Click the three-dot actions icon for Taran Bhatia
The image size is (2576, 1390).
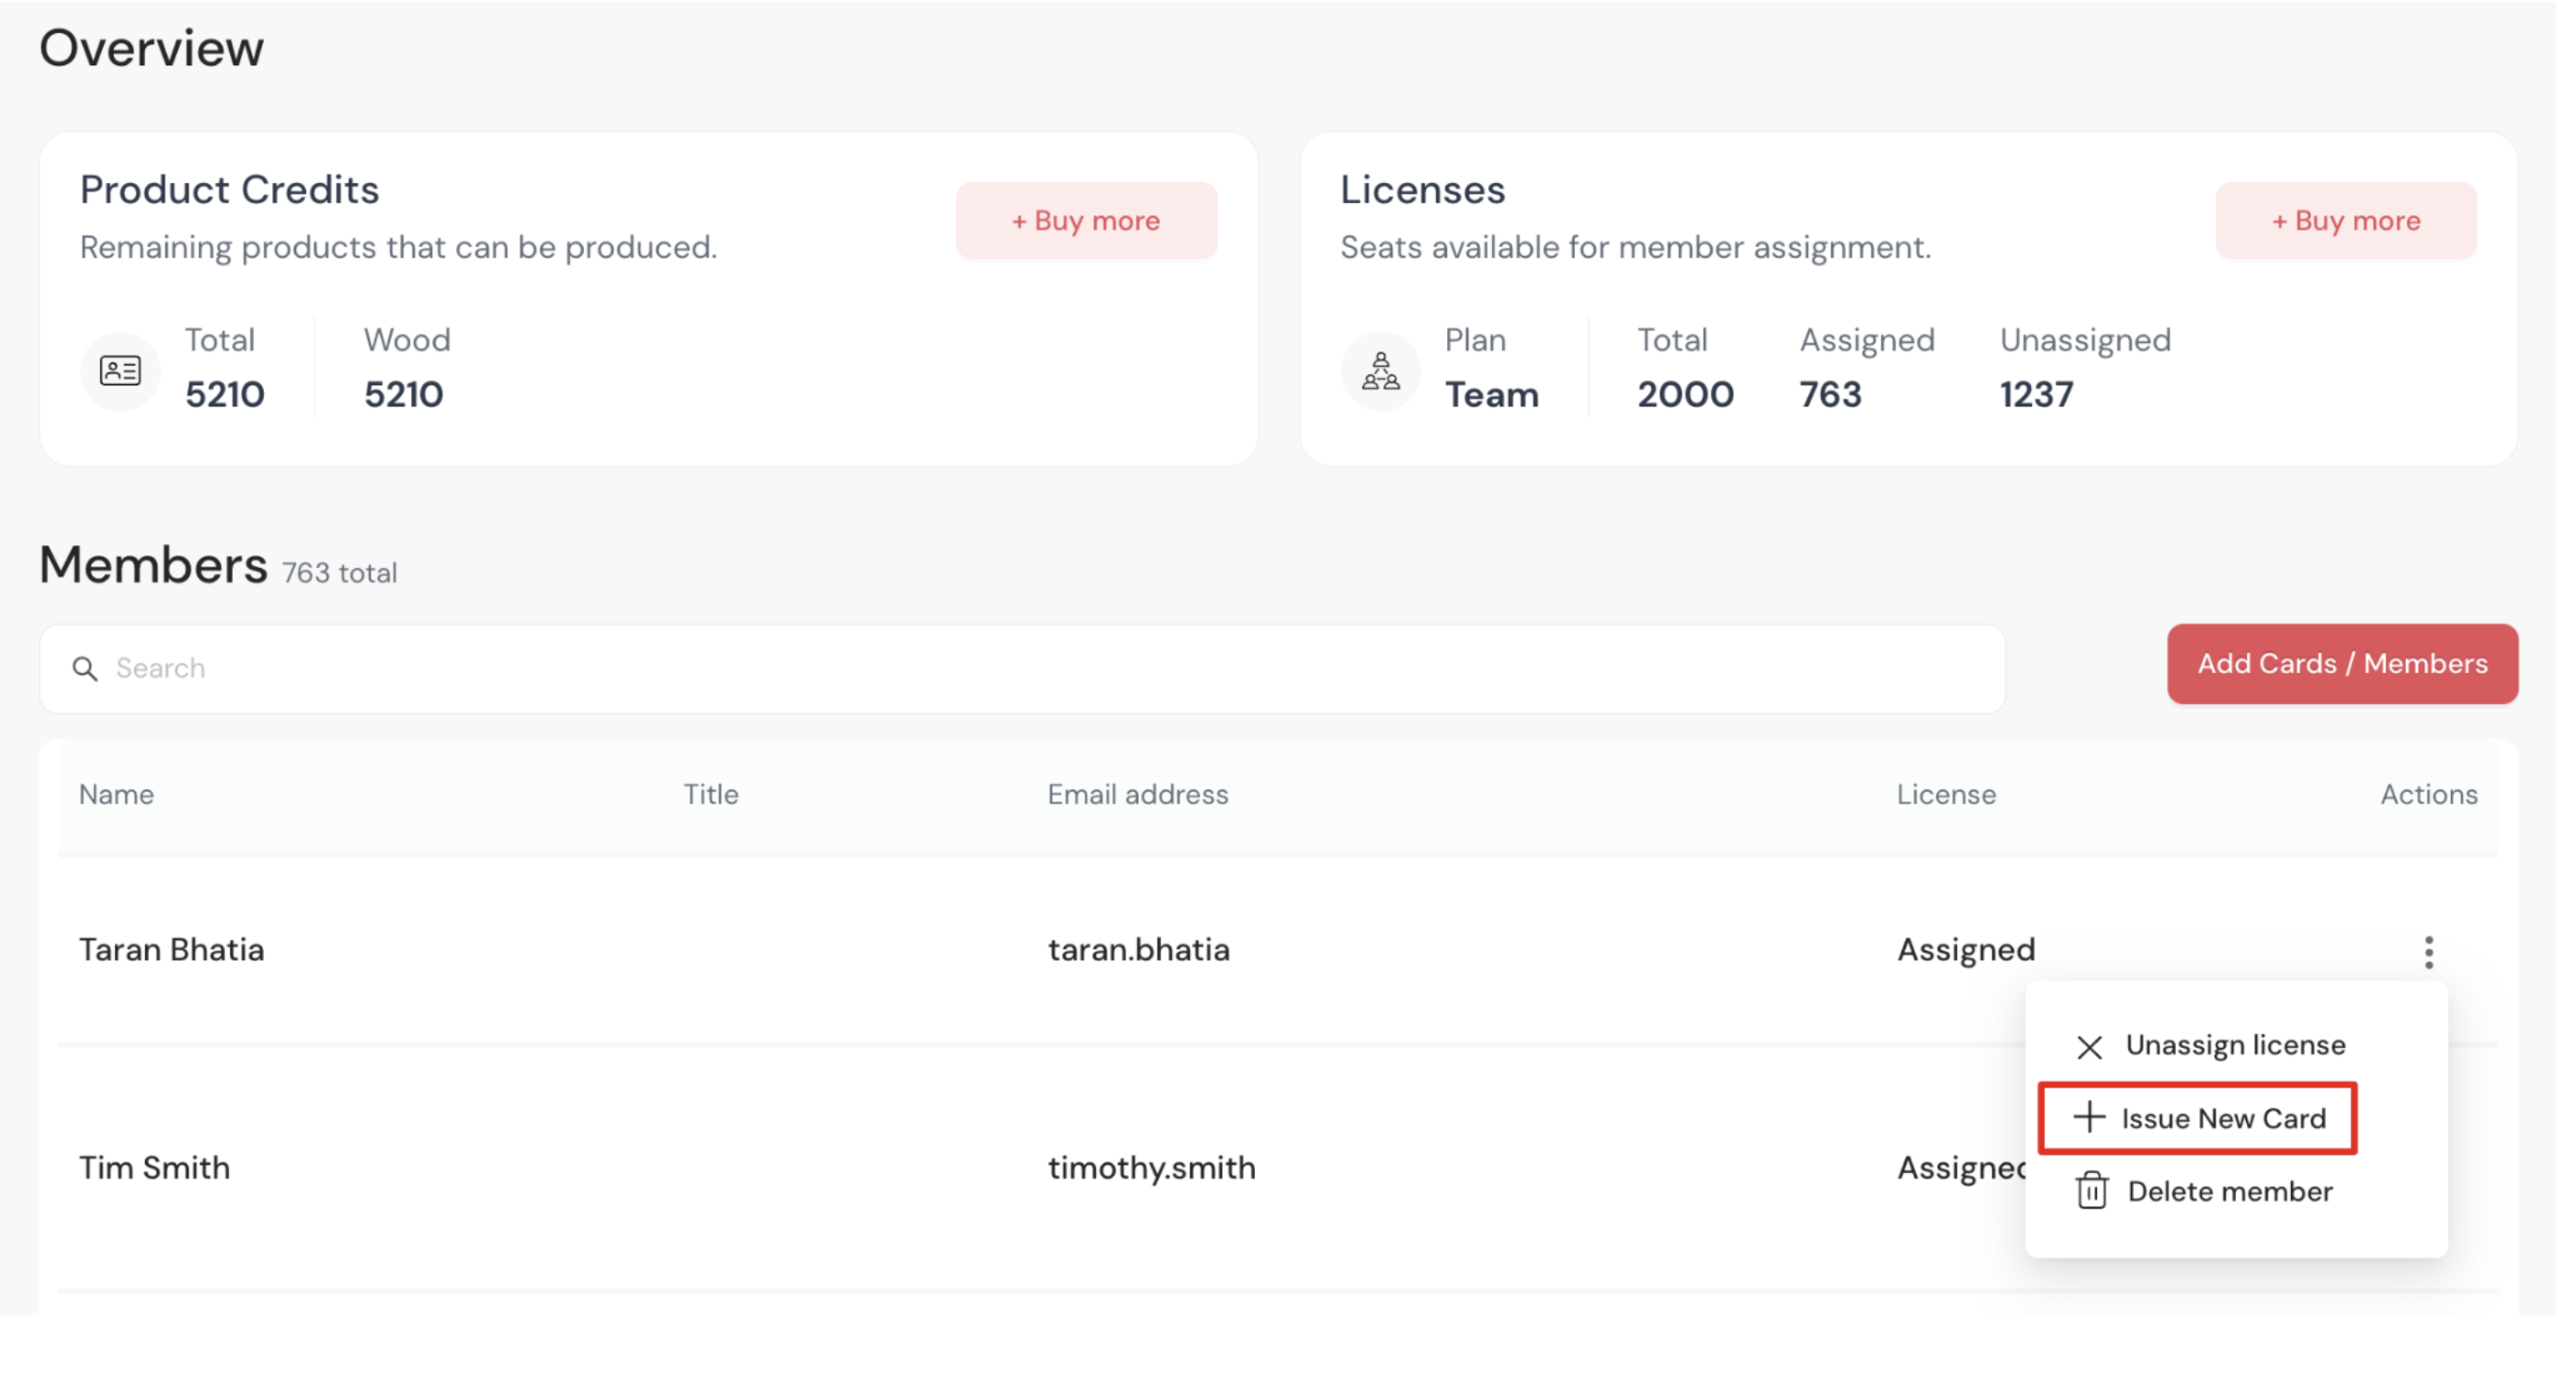(x=2428, y=951)
